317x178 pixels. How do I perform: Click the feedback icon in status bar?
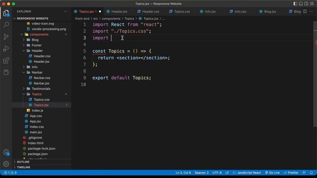tap(304, 173)
